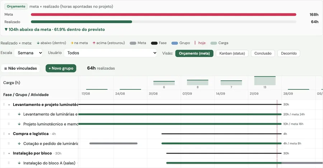Click the '4h / meta 8h' label
The height and width of the screenshot is (168, 323).
[x=292, y=144]
